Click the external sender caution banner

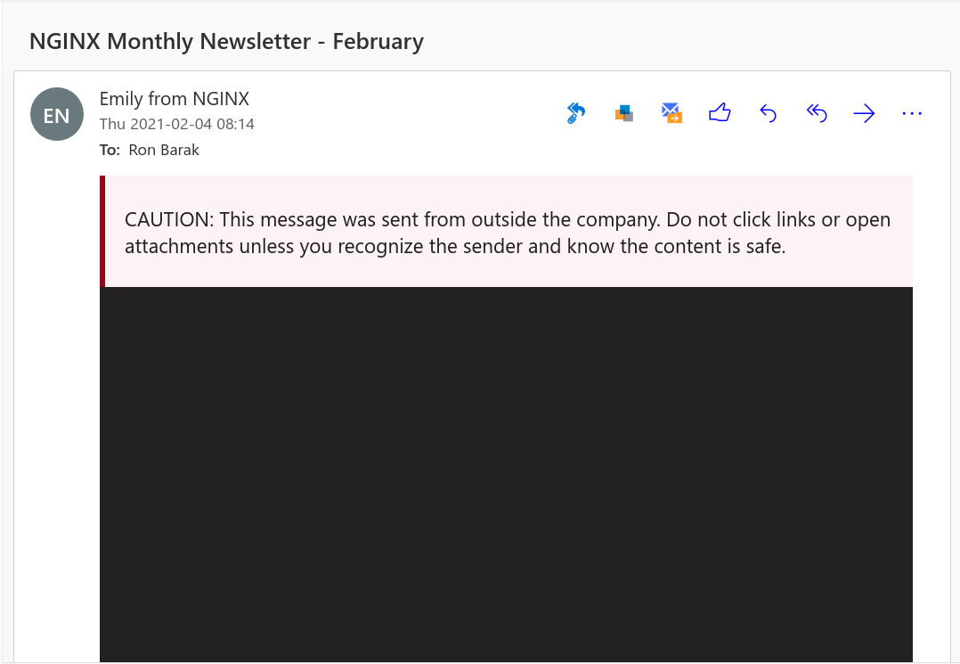[x=508, y=232]
